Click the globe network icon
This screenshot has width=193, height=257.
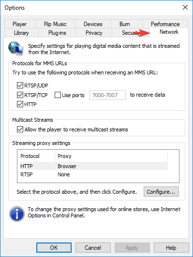(16, 49)
